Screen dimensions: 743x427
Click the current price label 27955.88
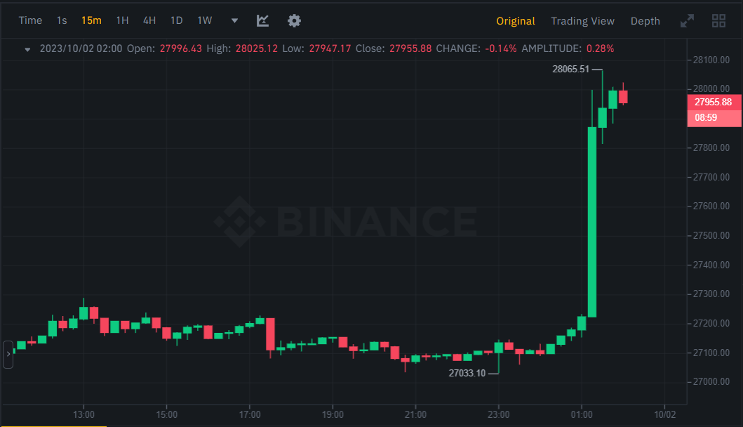713,102
